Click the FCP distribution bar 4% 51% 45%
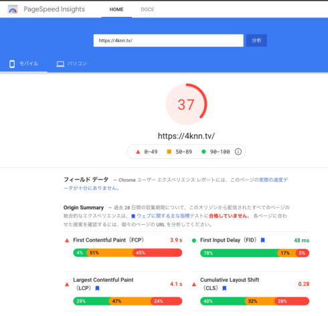This screenshot has width=328, height=316. (x=128, y=253)
